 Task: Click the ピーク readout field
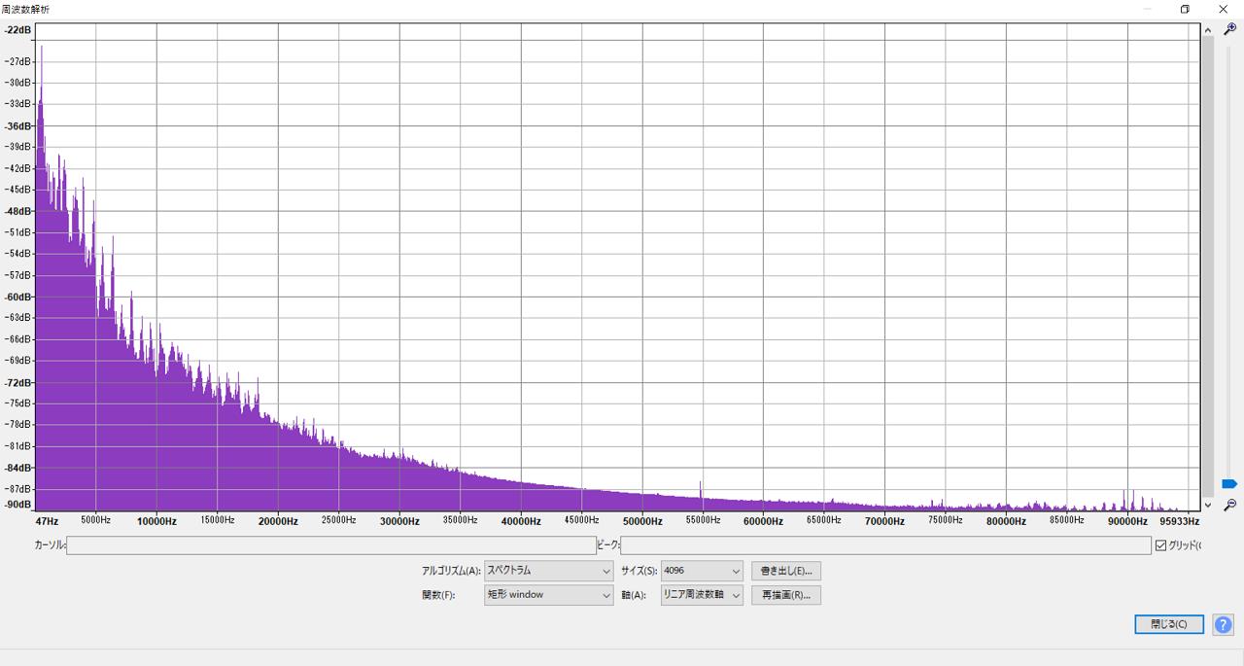[x=885, y=545]
